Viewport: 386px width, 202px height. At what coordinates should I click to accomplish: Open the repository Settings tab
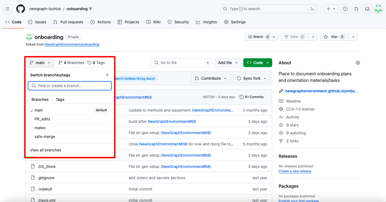[x=235, y=22]
